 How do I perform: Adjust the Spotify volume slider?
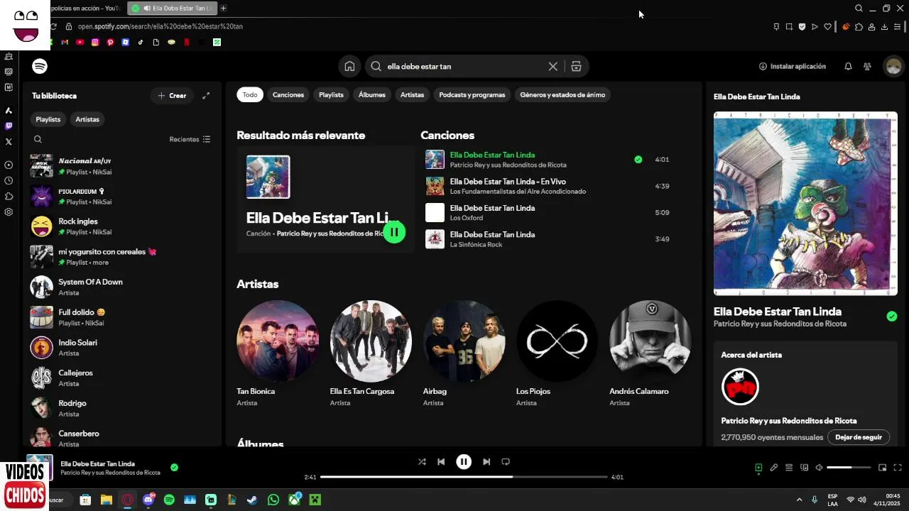point(849,468)
